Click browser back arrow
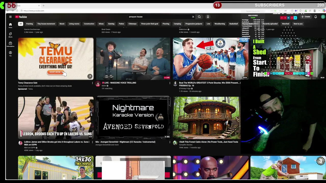 [8, 11]
